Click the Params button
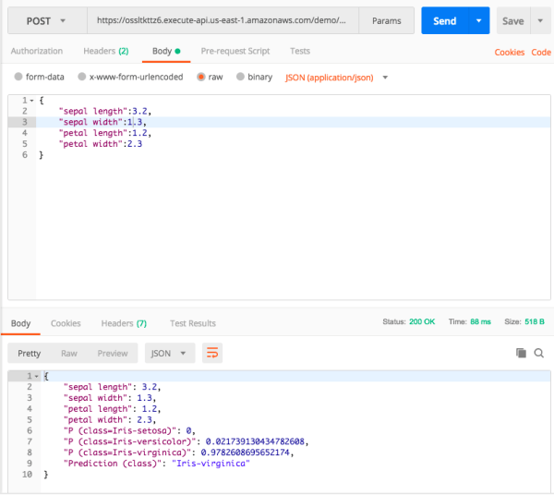This screenshot has height=495, width=554. (x=386, y=21)
